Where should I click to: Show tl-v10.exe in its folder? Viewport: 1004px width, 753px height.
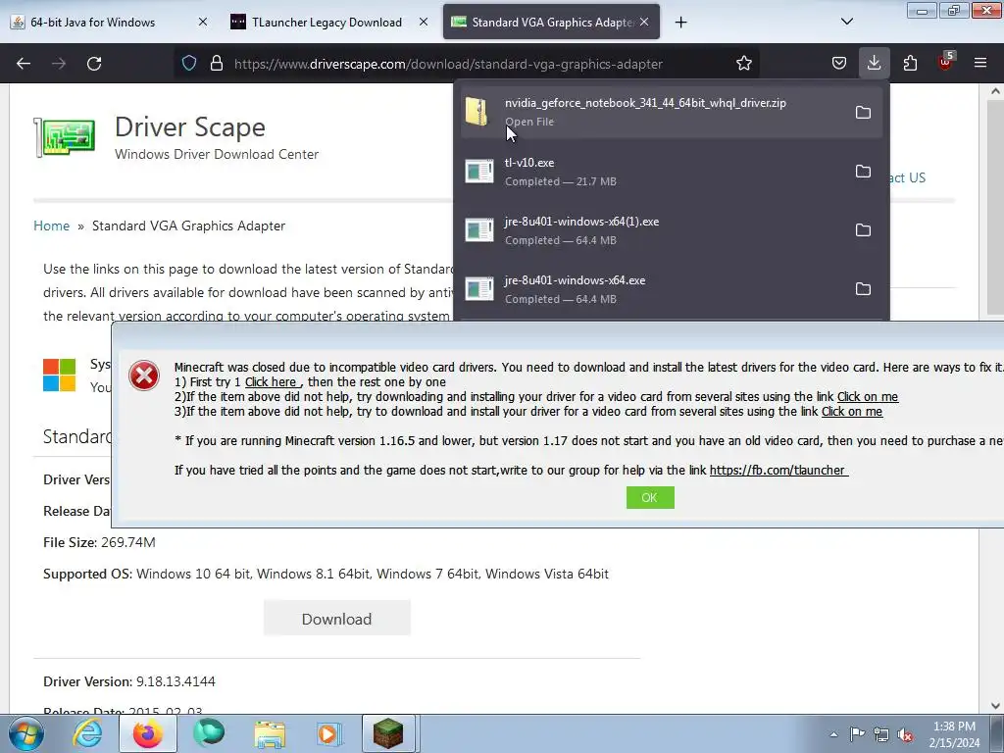point(863,172)
